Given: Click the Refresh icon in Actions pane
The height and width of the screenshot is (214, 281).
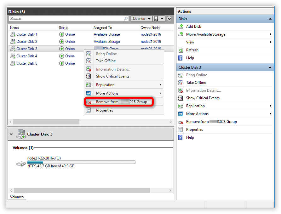Looking at the screenshot, I should [x=181, y=50].
